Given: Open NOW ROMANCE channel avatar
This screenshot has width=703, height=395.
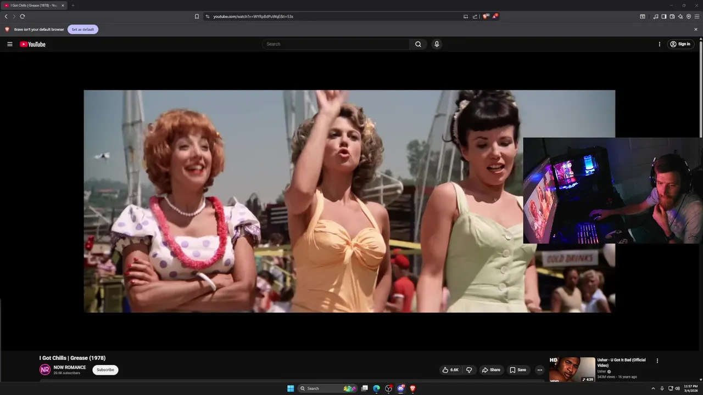Looking at the screenshot, I should pyautogui.click(x=45, y=370).
